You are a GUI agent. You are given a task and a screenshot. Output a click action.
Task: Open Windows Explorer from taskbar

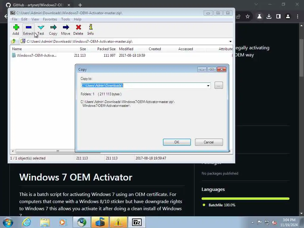tap(45, 222)
